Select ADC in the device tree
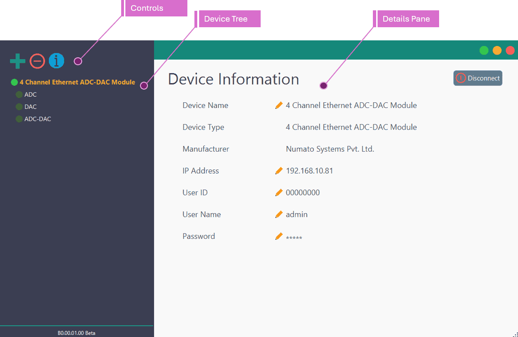Screen dimensions: 518x337 point(31,95)
